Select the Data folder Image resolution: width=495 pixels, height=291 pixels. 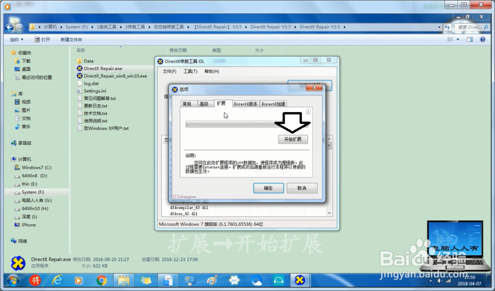[x=85, y=61]
